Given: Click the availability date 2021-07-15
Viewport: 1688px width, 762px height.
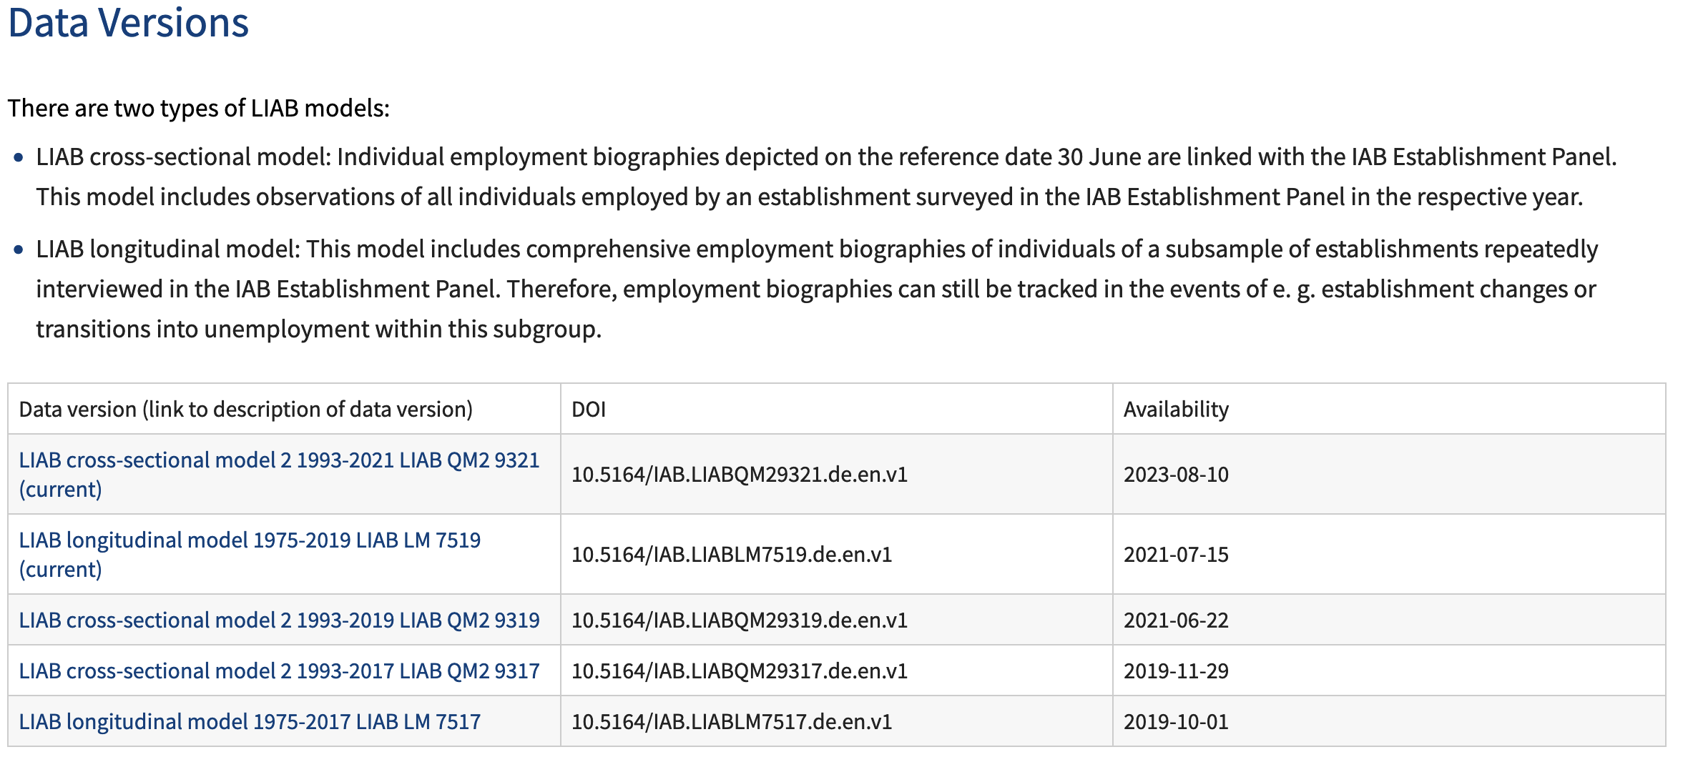Looking at the screenshot, I should coord(1176,555).
